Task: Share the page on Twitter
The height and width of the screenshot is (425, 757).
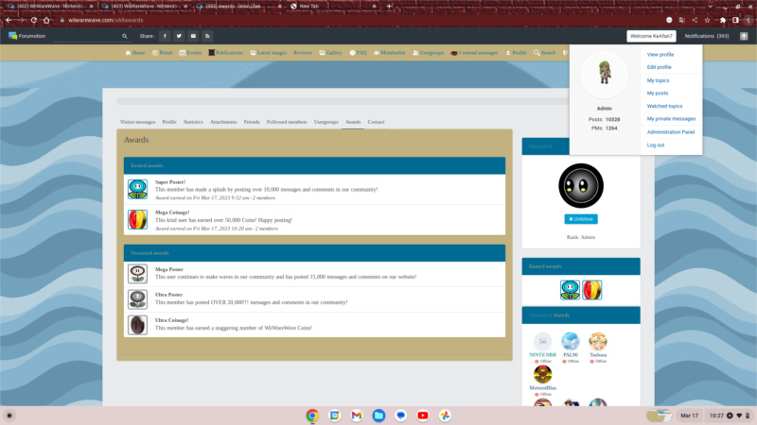Action: pyautogui.click(x=179, y=36)
